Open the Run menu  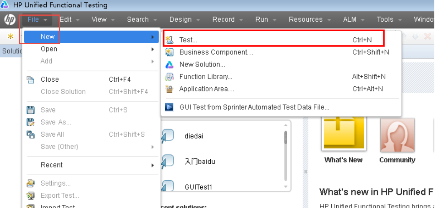pyautogui.click(x=266, y=19)
